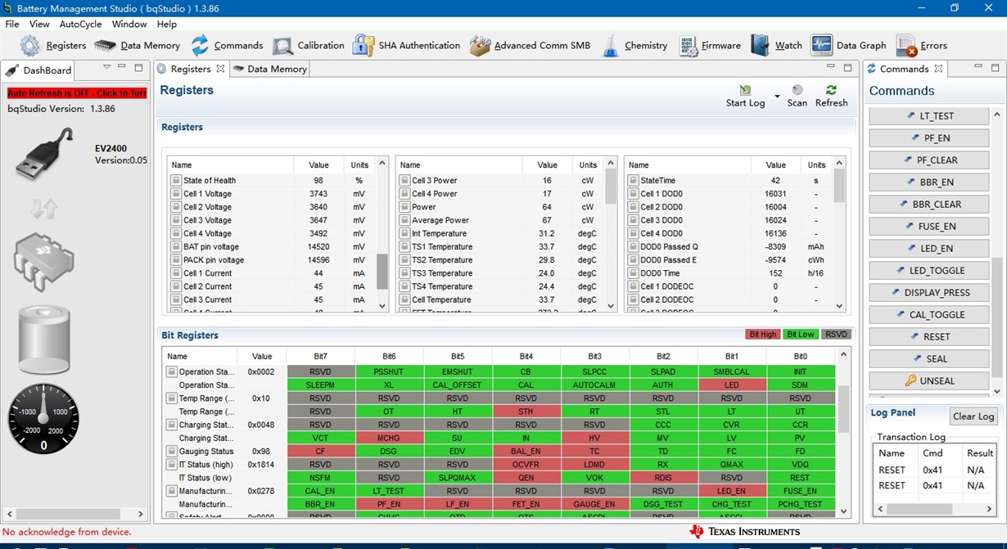This screenshot has width=1007, height=549.
Task: Click the current meter dial in DashBoard
Action: coord(43,418)
